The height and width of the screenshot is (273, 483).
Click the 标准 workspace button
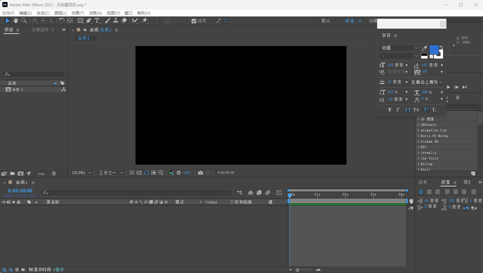[349, 21]
